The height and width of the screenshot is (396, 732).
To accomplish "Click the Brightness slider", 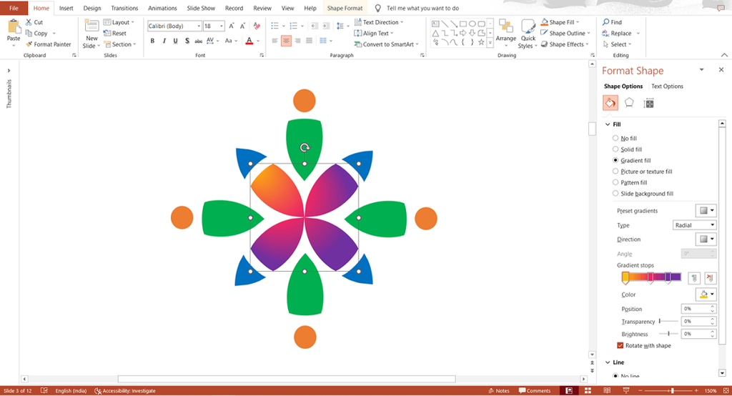I will [668, 333].
